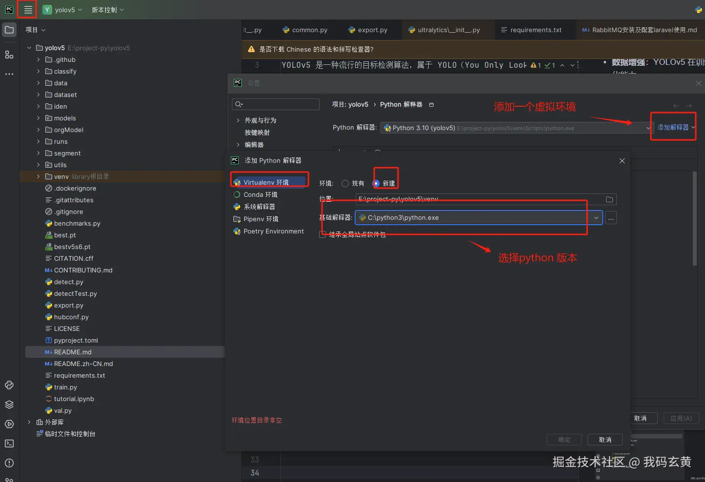Switch to RabbitMQ markdown tab

coord(640,30)
